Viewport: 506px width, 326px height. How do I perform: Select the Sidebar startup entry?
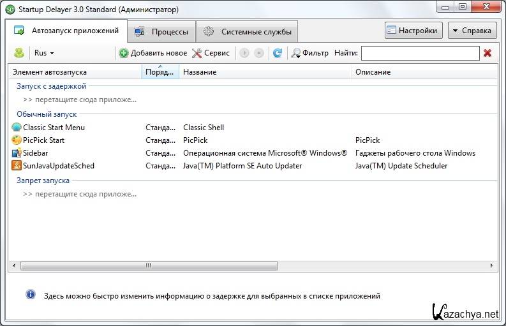tap(35, 153)
